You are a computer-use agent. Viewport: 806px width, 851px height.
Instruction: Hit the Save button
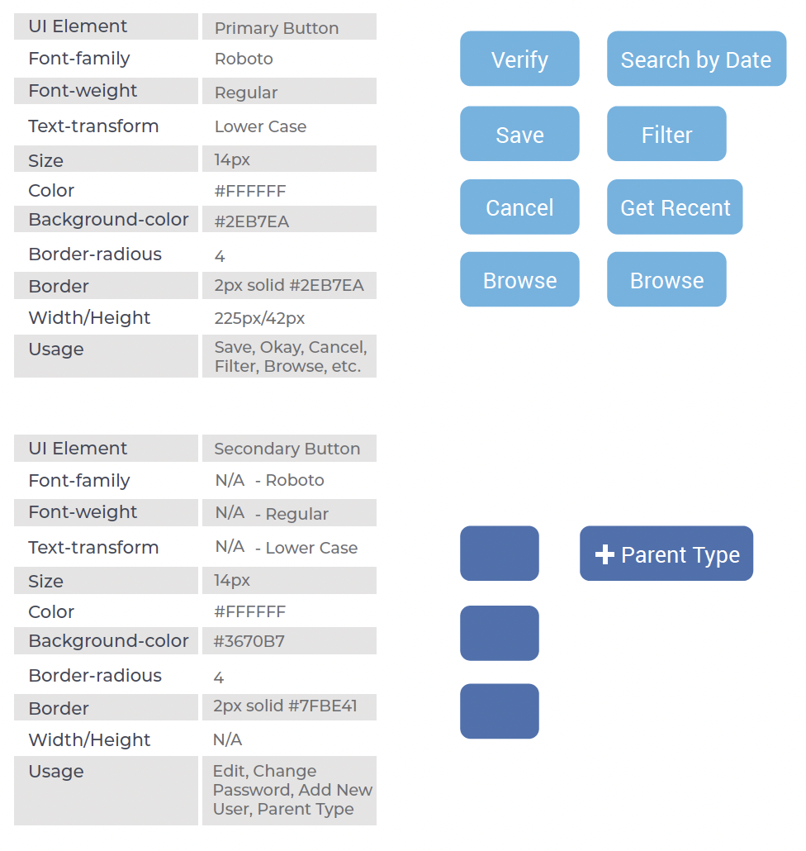519,135
